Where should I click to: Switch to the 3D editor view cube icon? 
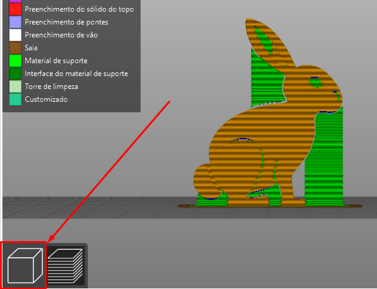click(25, 266)
